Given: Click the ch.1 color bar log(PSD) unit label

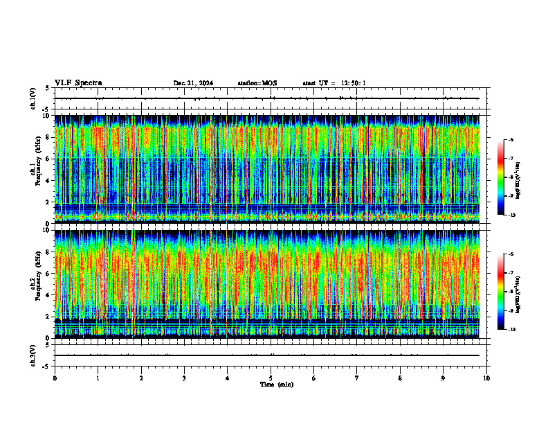Looking at the screenshot, I should tap(519, 181).
